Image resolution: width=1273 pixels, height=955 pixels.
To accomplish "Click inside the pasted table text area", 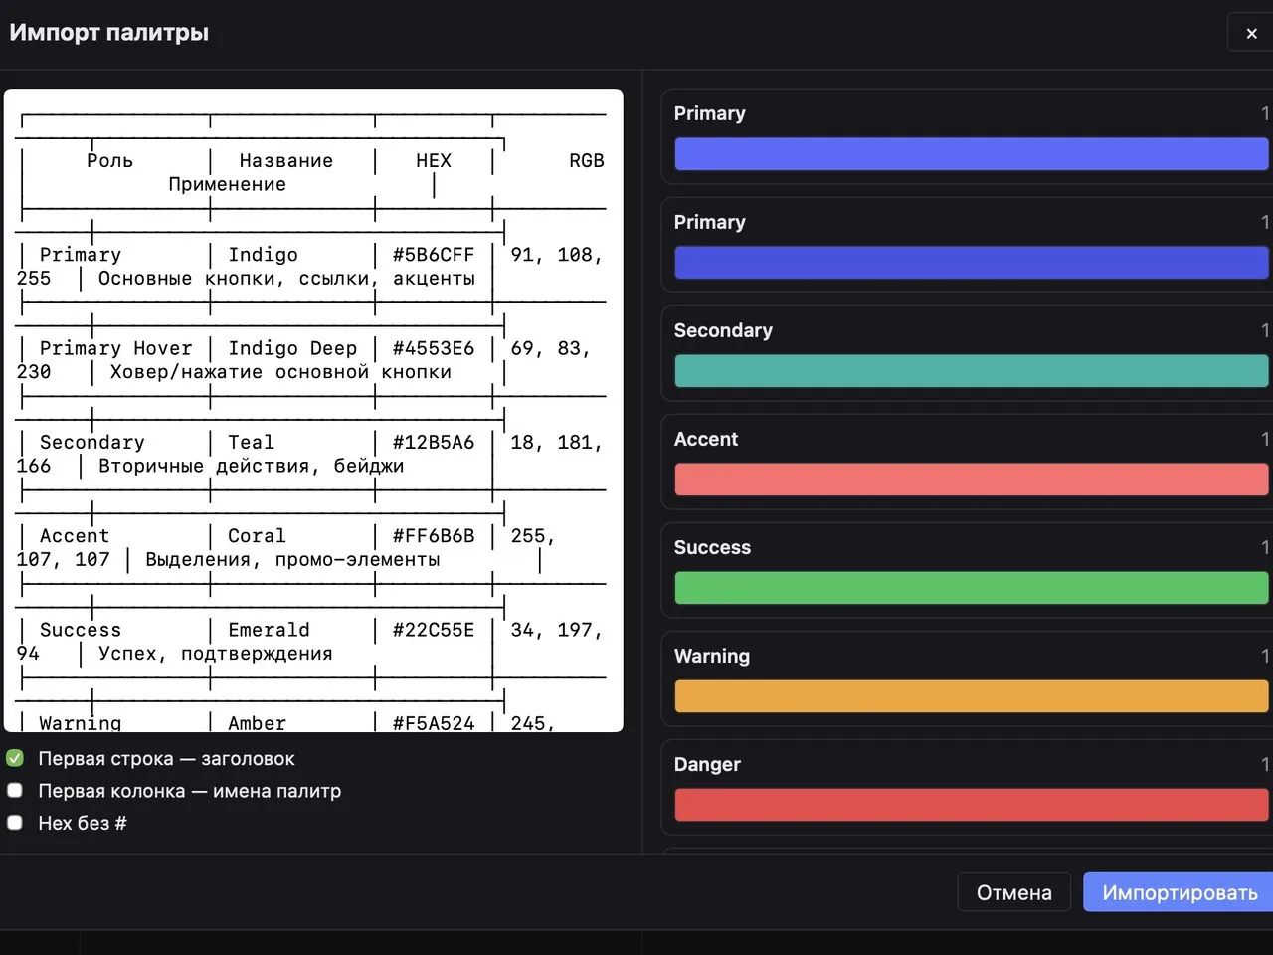I will (313, 410).
